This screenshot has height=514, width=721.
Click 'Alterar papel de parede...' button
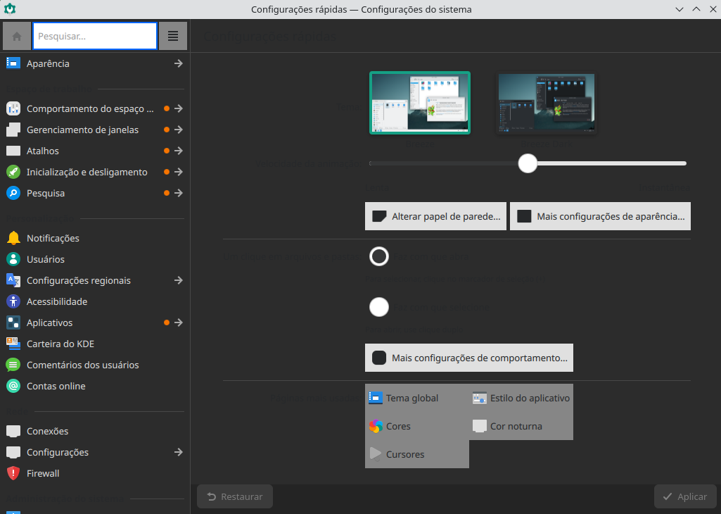pos(435,216)
